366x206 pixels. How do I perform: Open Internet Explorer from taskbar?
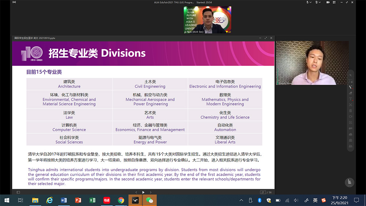[x=49, y=200]
